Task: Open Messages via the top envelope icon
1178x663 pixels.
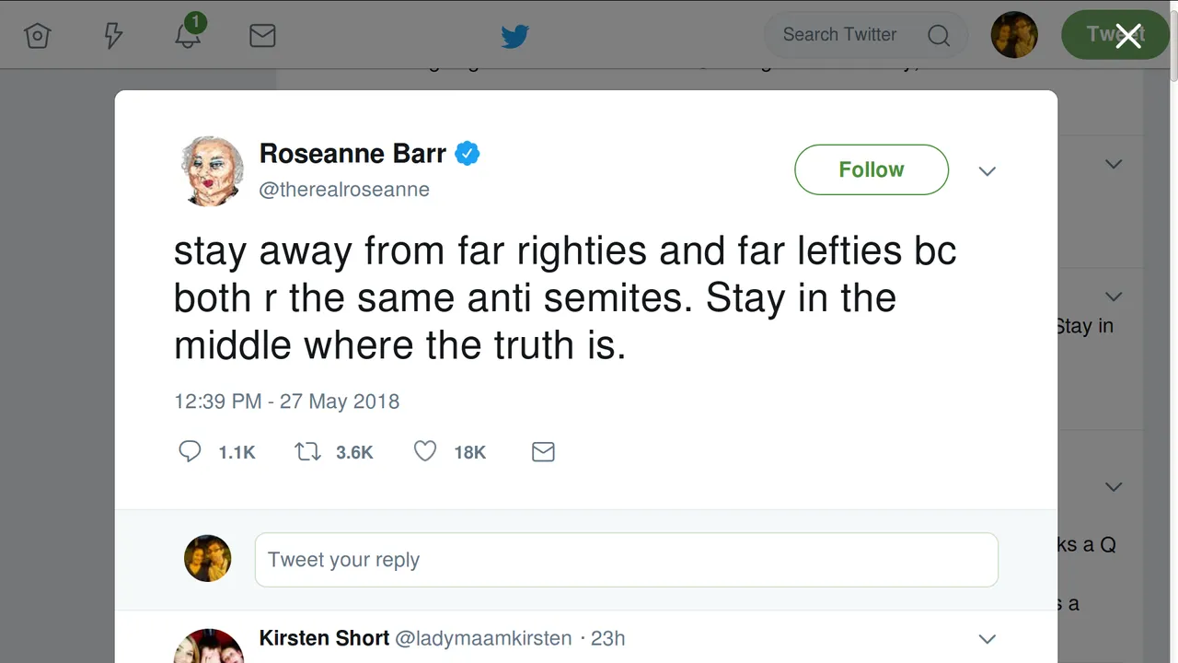Action: coord(262,36)
